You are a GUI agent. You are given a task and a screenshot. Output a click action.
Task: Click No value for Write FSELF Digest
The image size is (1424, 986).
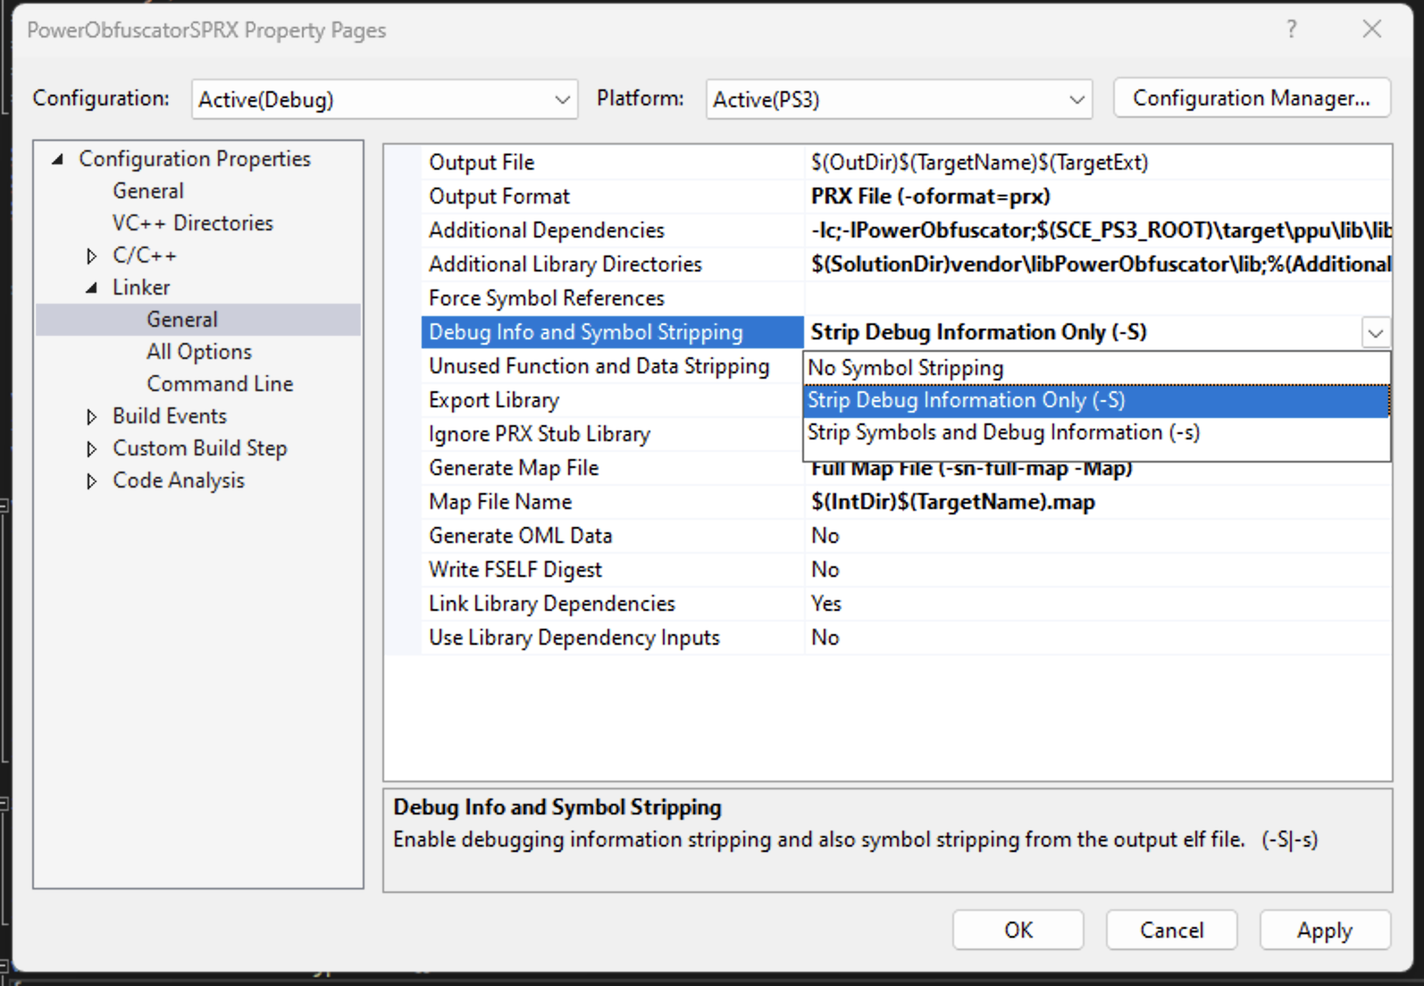coord(825,570)
